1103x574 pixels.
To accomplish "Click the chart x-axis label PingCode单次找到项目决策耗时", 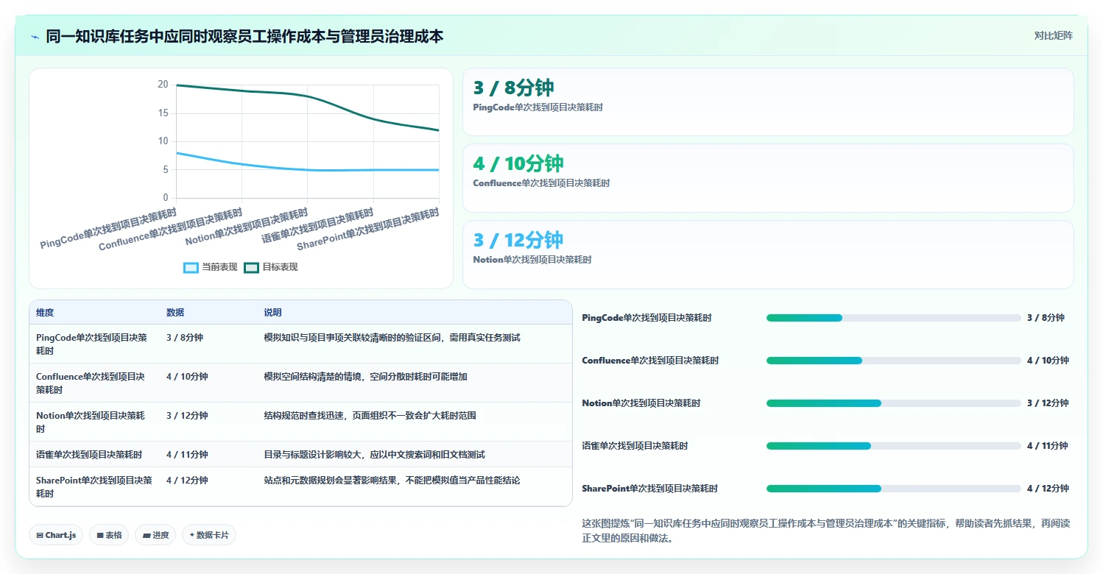I will 108,229.
